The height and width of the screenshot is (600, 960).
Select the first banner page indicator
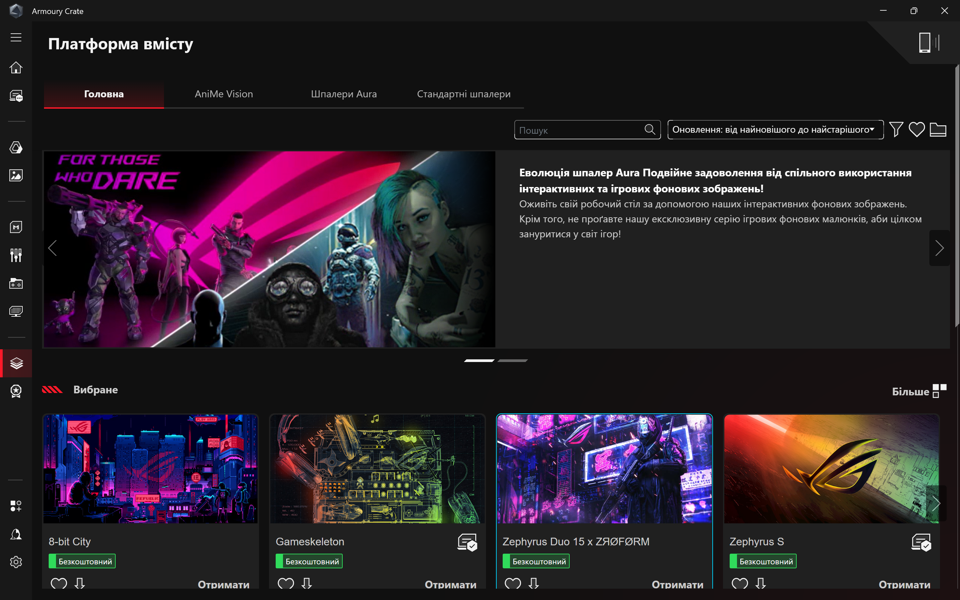(479, 360)
